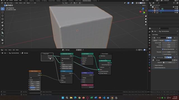
Task: Switch perspective/orthographic grid icon in viewport
Action: click(x=146, y=25)
